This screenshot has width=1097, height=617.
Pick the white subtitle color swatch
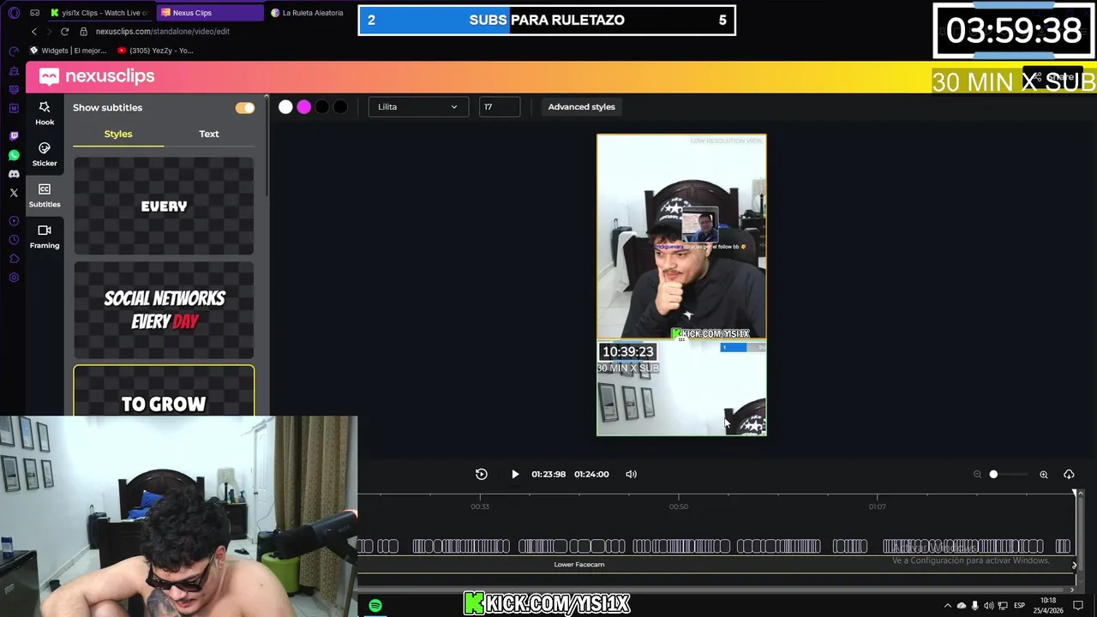click(x=285, y=107)
